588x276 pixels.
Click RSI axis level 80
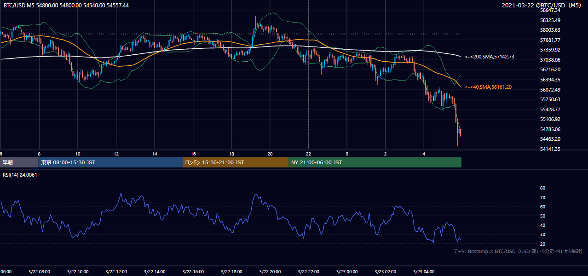click(542, 188)
